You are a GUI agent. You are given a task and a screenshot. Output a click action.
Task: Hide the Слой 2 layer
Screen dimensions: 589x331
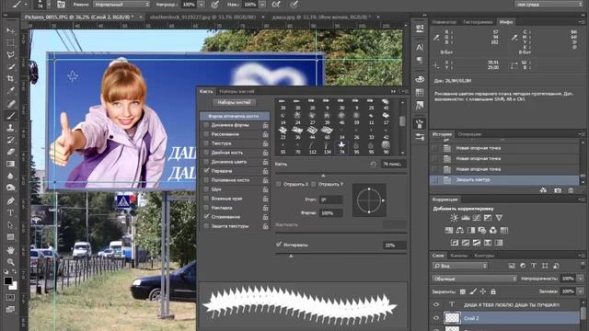(436, 318)
